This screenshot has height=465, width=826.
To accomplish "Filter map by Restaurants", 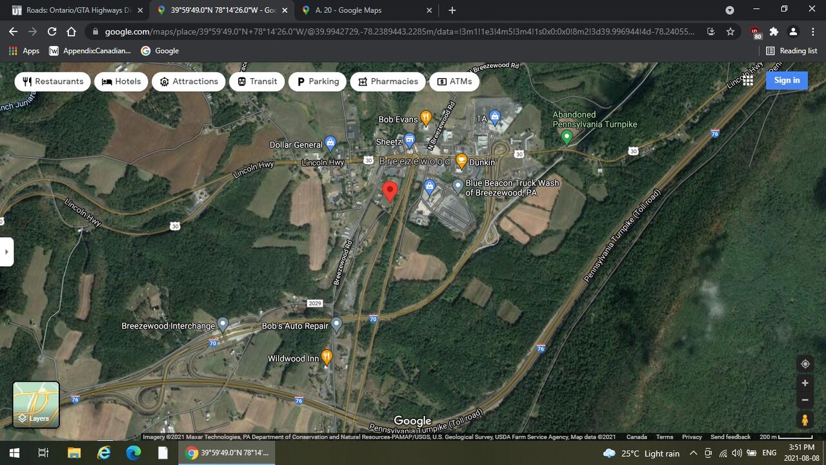I will (53, 81).
